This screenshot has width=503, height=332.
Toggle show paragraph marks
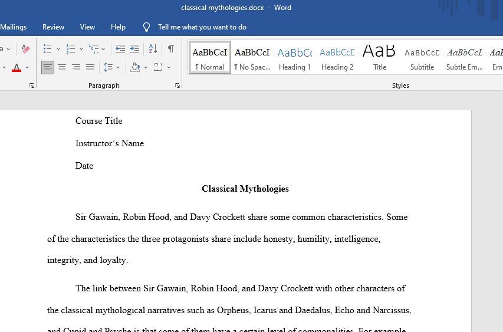pyautogui.click(x=171, y=49)
